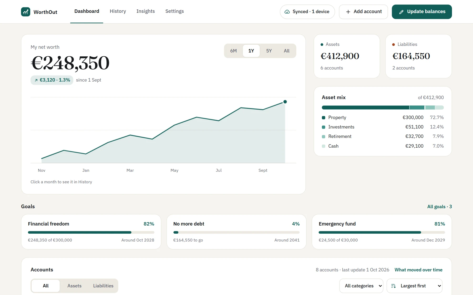Open the All categories dropdown
Viewport: 473px width, 295px height.
361,286
